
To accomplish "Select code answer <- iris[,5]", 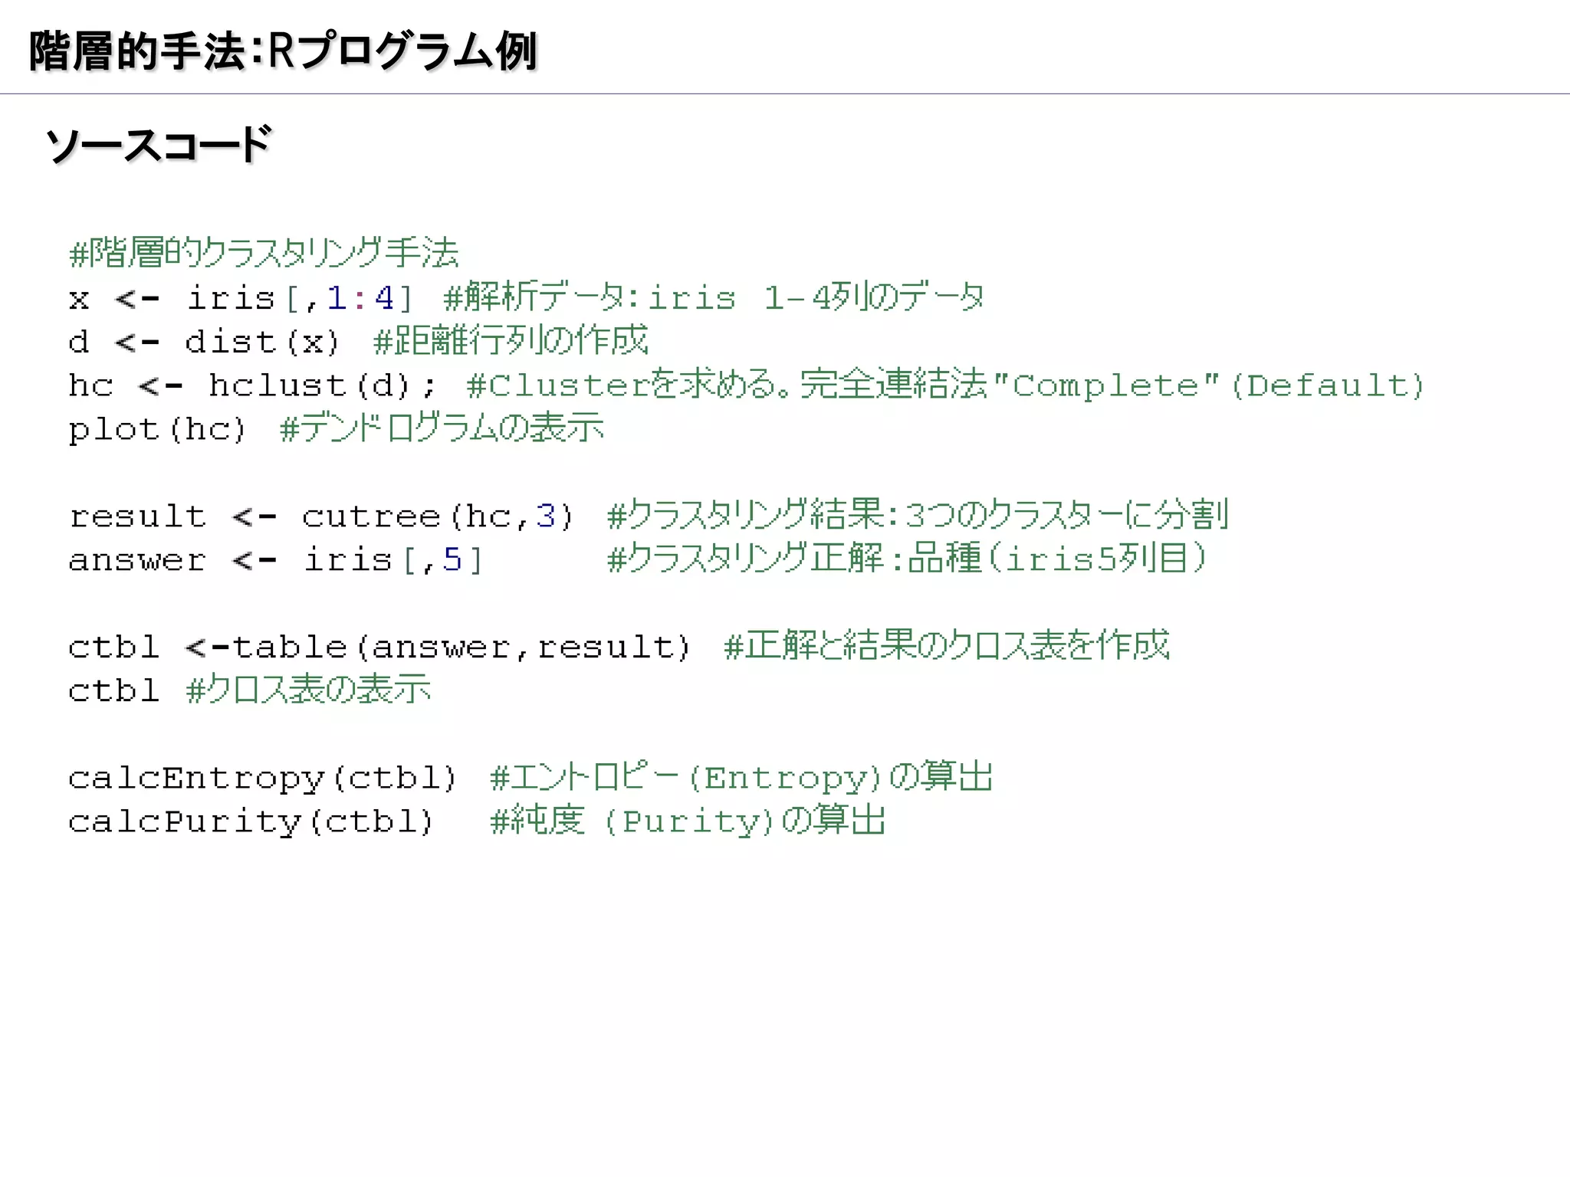I will pyautogui.click(x=276, y=560).
